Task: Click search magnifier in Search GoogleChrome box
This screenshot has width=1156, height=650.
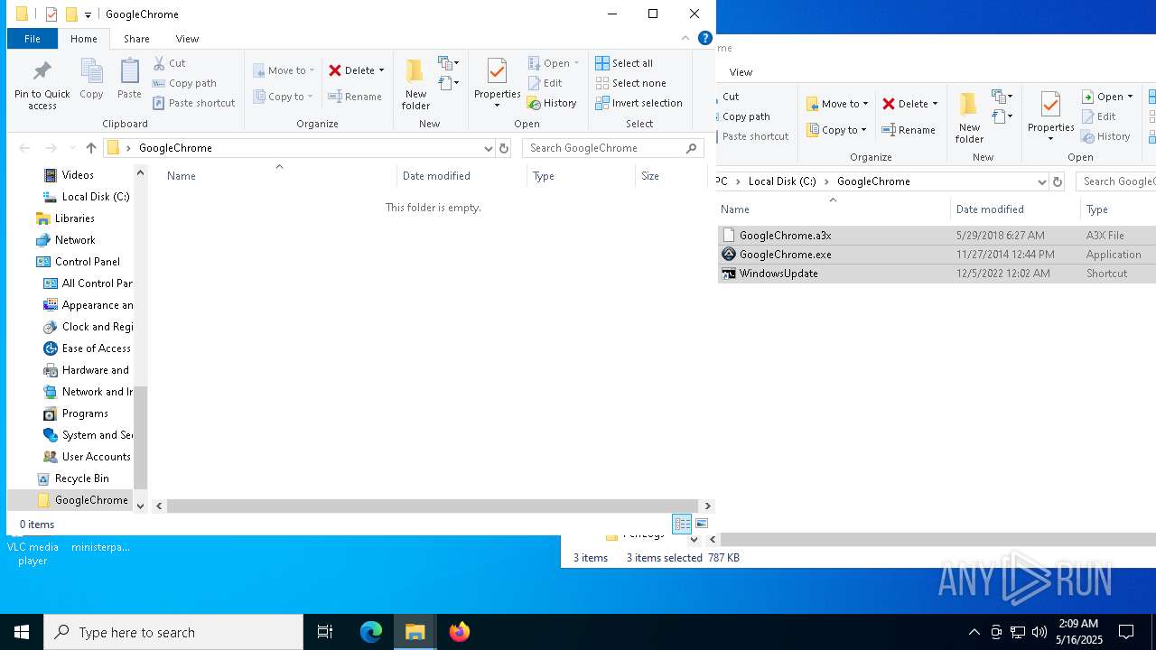Action: pos(692,148)
